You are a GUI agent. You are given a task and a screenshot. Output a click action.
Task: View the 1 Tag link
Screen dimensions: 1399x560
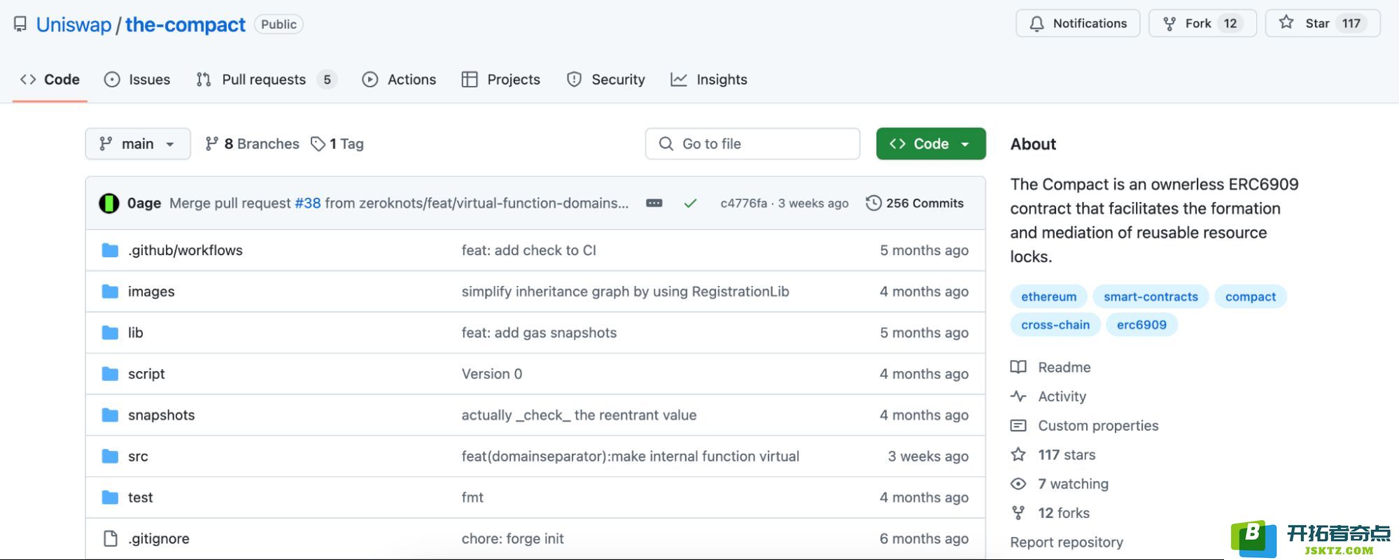click(338, 144)
